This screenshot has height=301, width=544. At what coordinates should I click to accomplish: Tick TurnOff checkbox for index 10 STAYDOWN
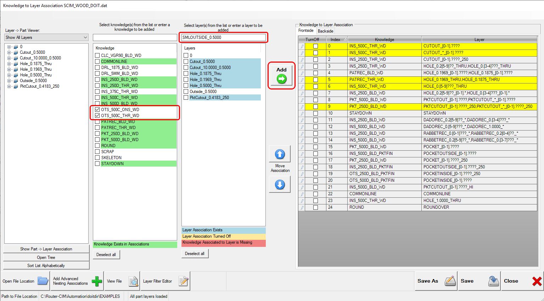click(x=315, y=113)
